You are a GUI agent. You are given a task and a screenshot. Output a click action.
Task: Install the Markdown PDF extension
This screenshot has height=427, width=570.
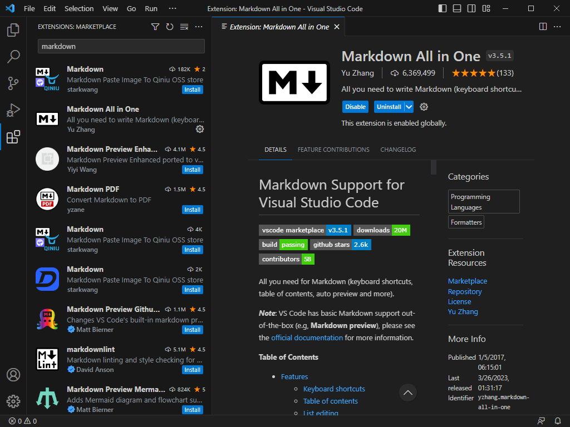click(192, 210)
